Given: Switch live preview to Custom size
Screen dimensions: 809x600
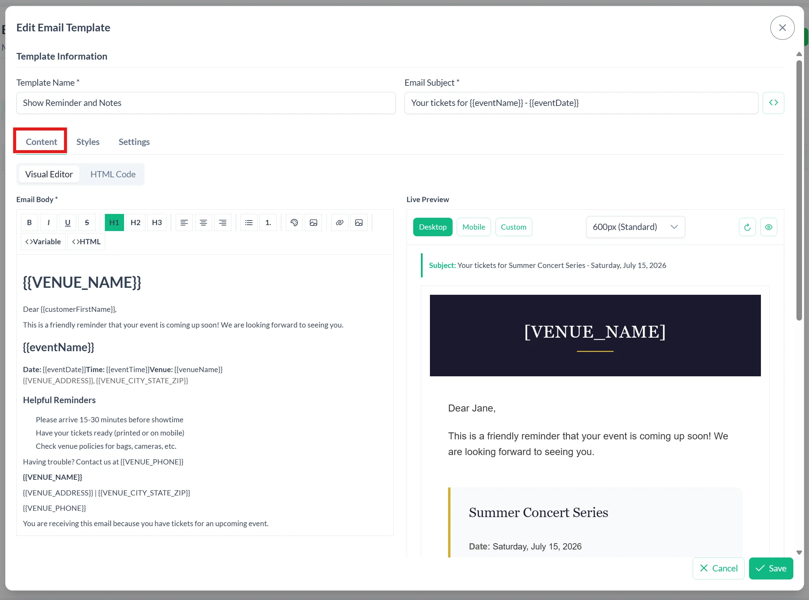Looking at the screenshot, I should pyautogui.click(x=514, y=228).
